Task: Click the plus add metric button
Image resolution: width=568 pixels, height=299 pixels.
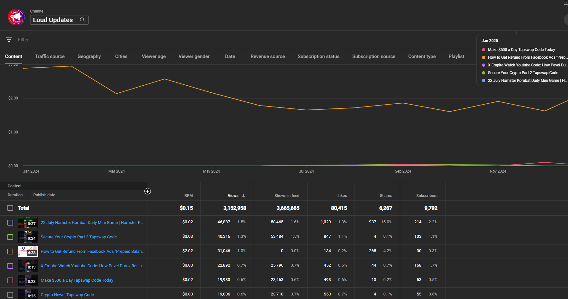Action: point(148,191)
